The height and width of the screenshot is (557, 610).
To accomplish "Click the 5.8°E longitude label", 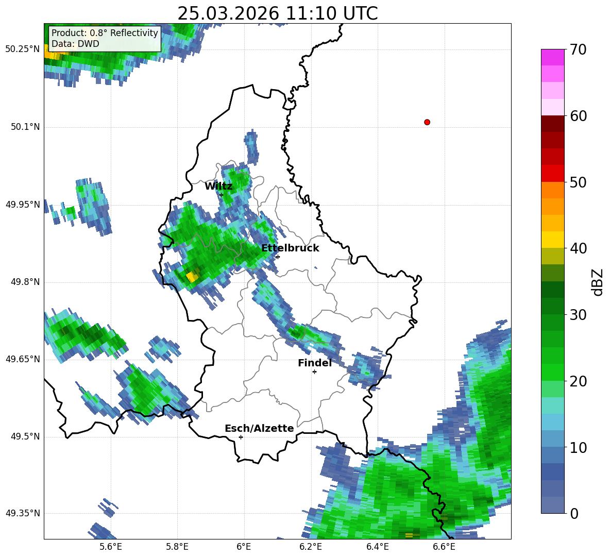I will click(177, 547).
